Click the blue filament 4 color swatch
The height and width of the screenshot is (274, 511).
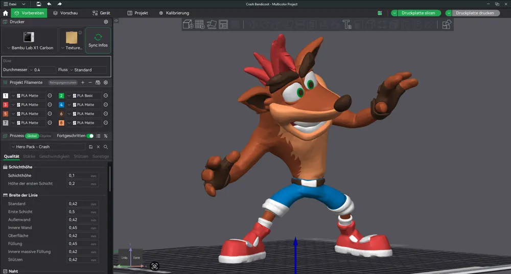[61, 105]
